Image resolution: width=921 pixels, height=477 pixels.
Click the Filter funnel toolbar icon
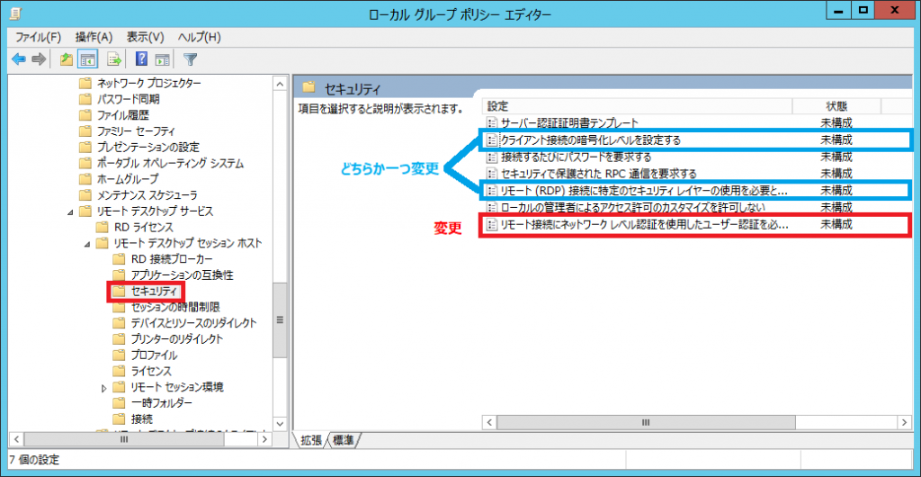pos(191,58)
